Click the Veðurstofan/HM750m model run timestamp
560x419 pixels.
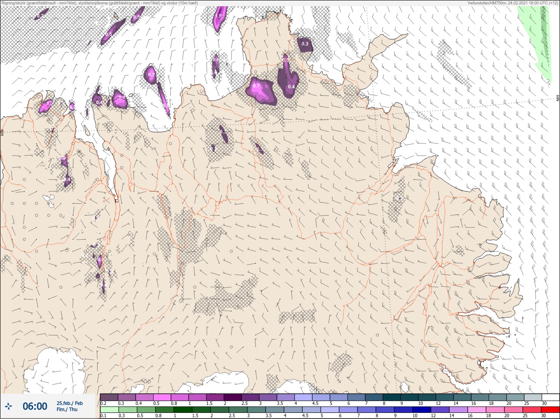coord(513,3)
